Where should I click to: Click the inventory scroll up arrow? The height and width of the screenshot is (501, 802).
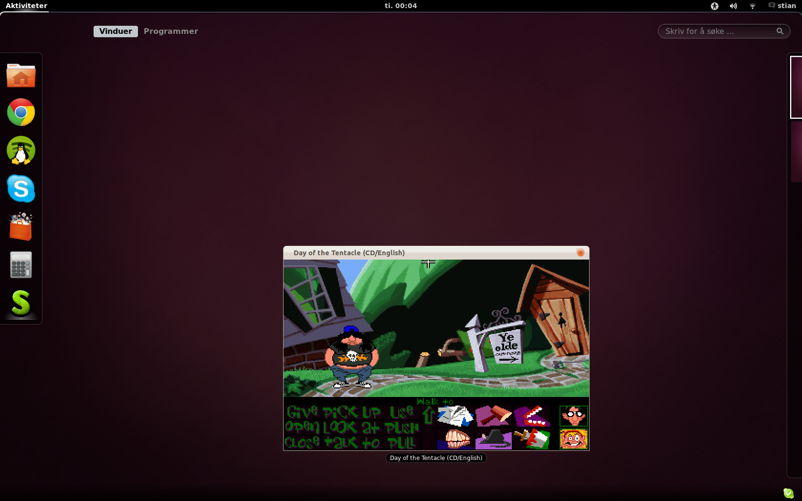pos(429,415)
